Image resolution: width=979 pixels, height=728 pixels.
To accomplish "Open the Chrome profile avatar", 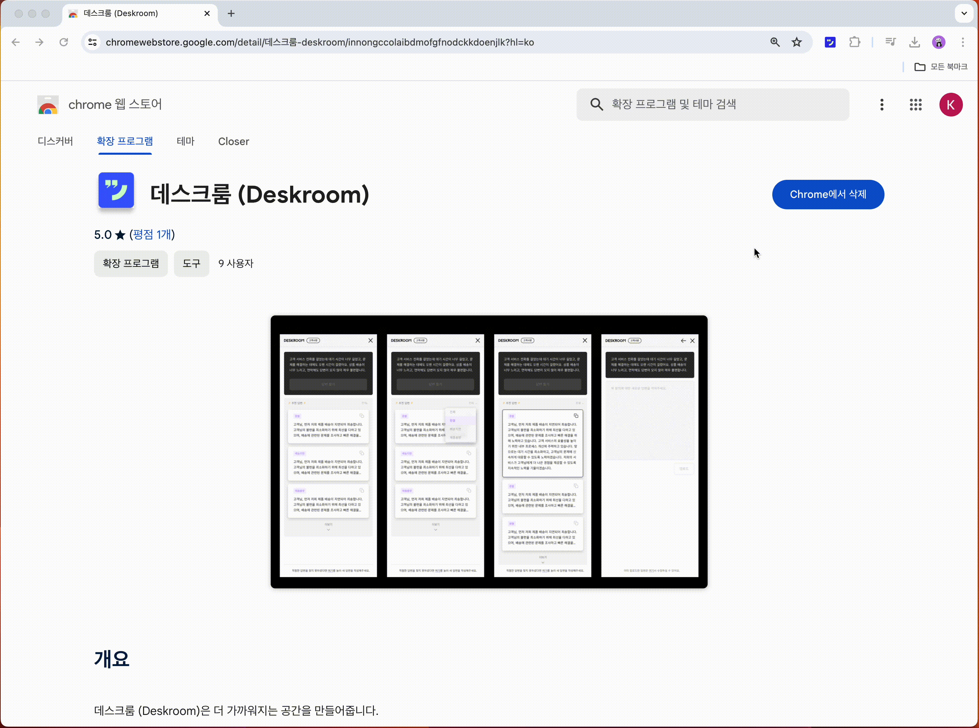I will pos(939,42).
